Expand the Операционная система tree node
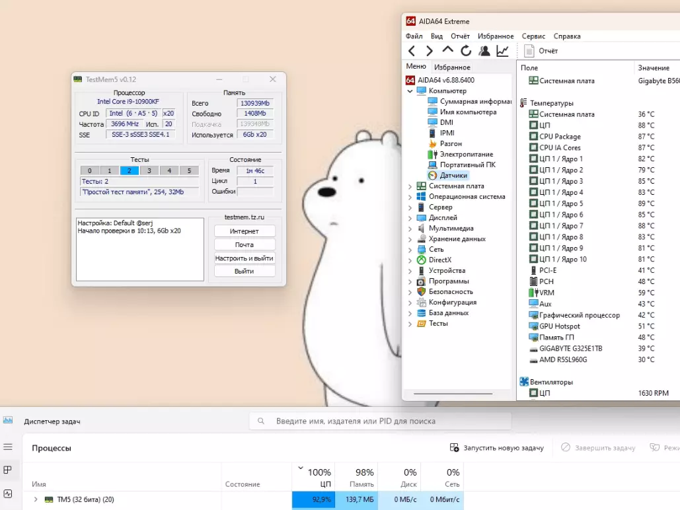The image size is (680, 510). click(410, 197)
